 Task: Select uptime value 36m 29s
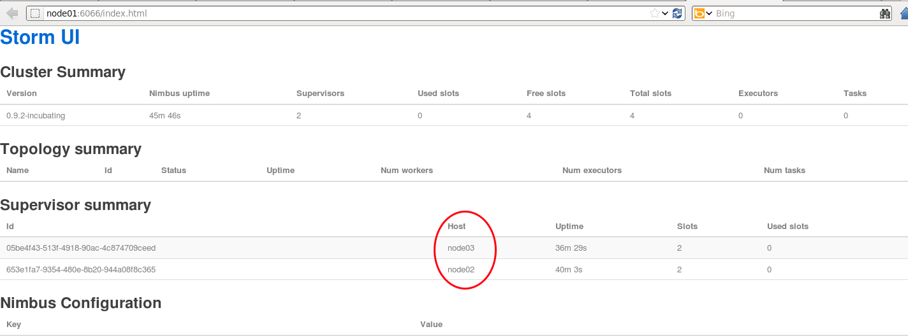coord(572,248)
